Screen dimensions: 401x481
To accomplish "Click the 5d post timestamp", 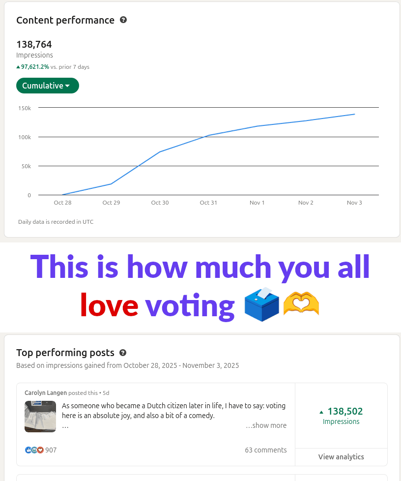I will (106, 392).
